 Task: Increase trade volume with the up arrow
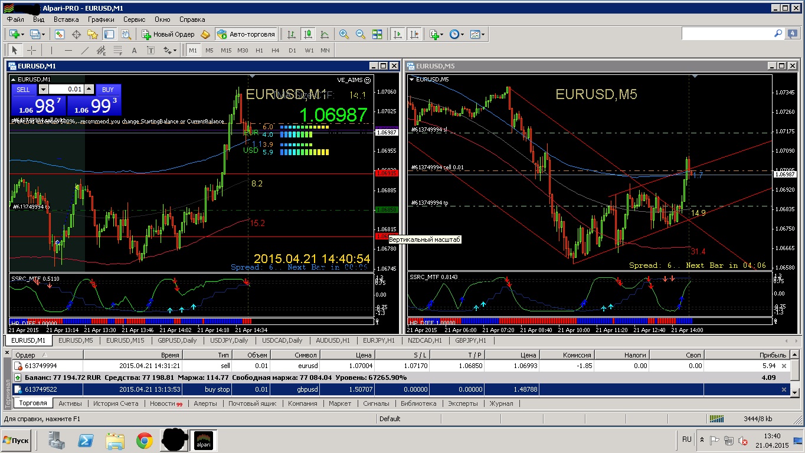pos(89,89)
